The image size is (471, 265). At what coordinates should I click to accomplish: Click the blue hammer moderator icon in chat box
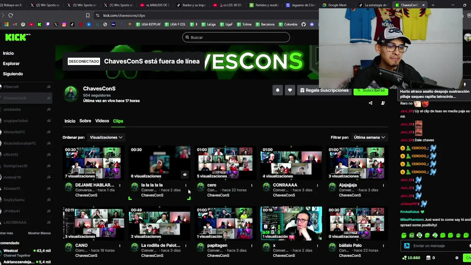point(407,246)
